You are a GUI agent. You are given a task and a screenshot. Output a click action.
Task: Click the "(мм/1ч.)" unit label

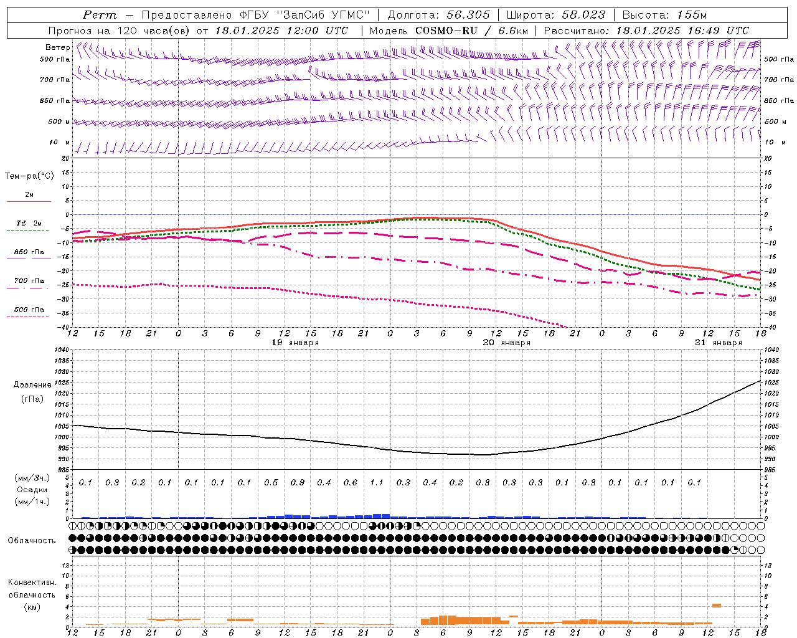pyautogui.click(x=32, y=502)
